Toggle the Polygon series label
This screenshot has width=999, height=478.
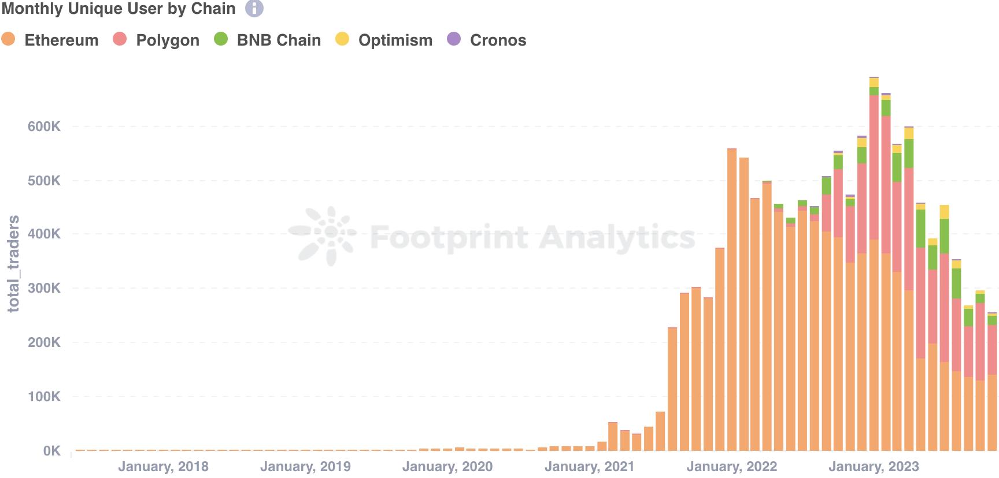168,40
